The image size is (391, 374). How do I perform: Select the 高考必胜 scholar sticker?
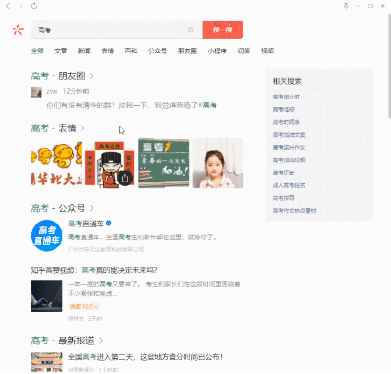coord(110,163)
